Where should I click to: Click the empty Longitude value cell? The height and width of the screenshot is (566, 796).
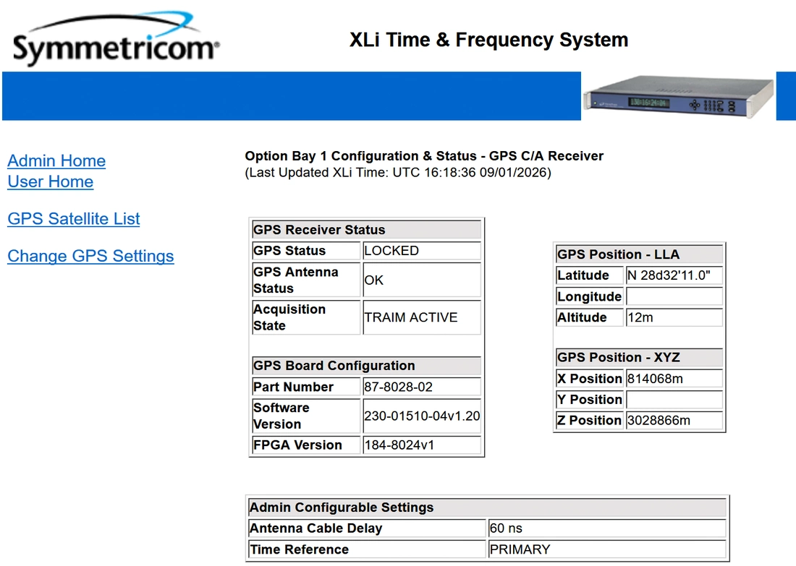tap(674, 296)
